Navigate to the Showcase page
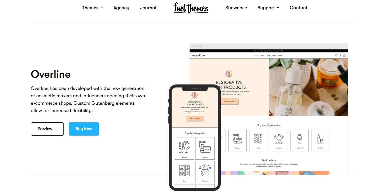Viewport: 377px width, 194px height. tap(236, 8)
